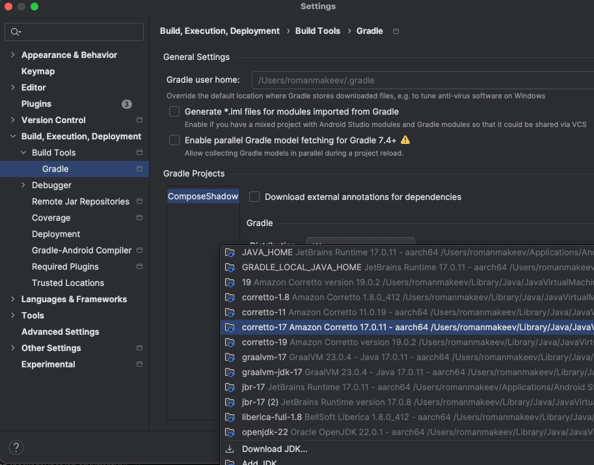Expand the Languages & Frameworks section
Viewport: 594px width, 465px height.
pyautogui.click(x=12, y=300)
